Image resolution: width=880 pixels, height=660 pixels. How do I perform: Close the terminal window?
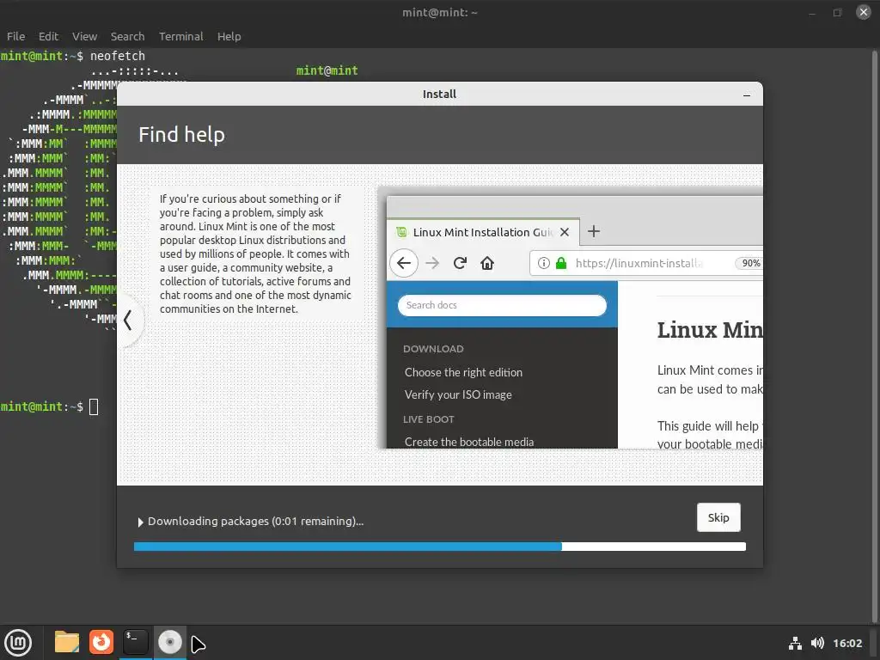(863, 12)
